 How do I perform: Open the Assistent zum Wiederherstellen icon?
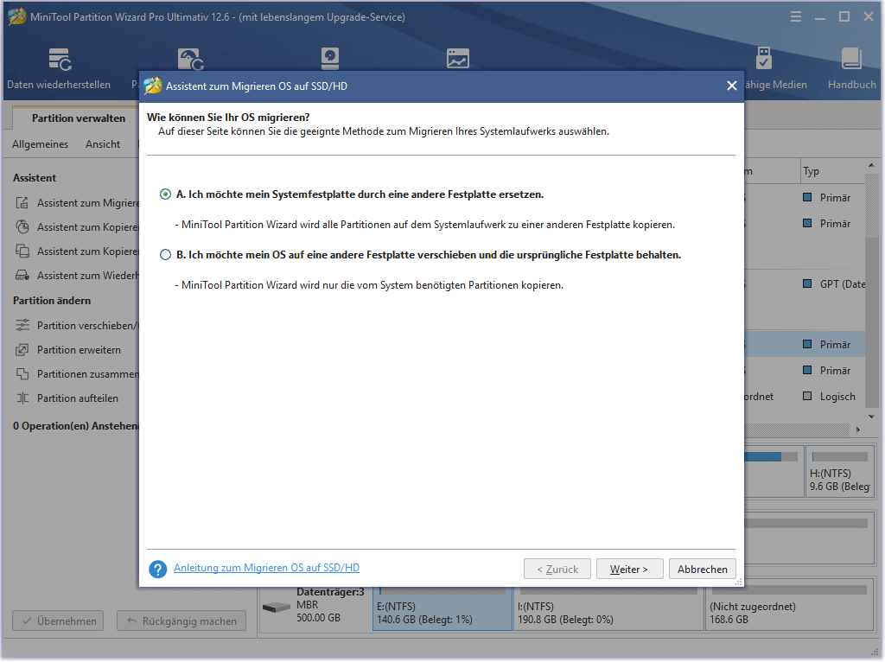tap(22, 276)
